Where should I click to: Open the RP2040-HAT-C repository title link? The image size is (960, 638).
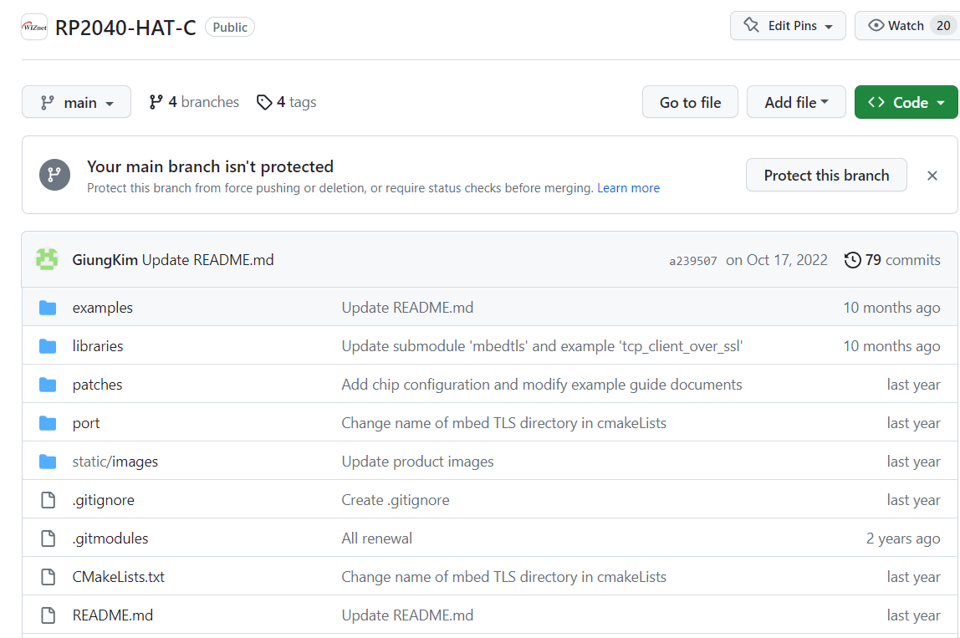(x=125, y=28)
